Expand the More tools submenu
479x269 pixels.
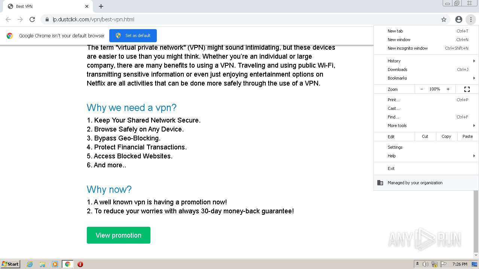pyautogui.click(x=426, y=126)
